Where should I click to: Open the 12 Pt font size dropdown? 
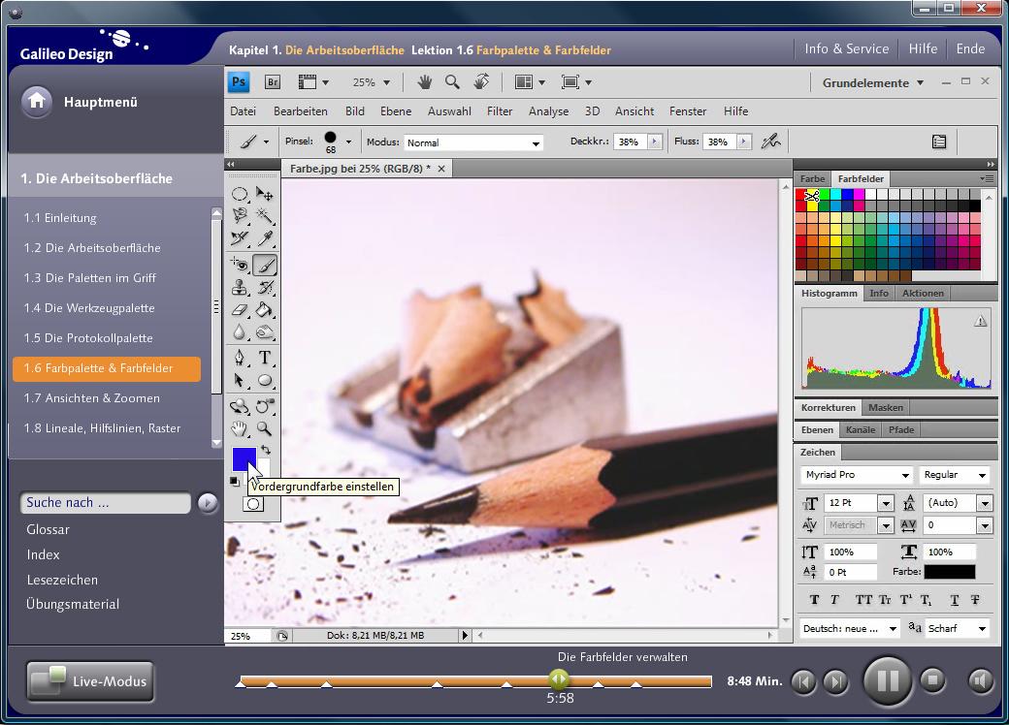coord(886,503)
